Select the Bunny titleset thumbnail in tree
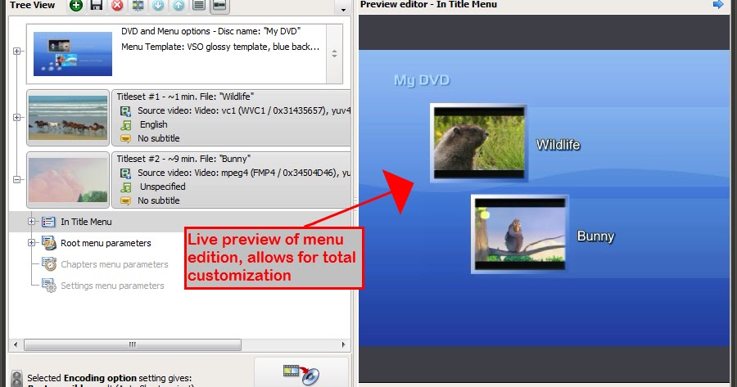The width and height of the screenshot is (737, 387). tap(68, 180)
